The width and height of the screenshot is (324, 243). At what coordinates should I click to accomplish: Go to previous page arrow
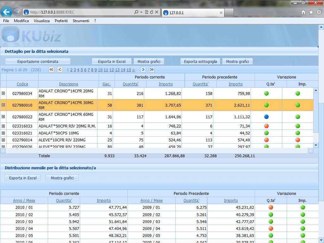click(x=60, y=70)
